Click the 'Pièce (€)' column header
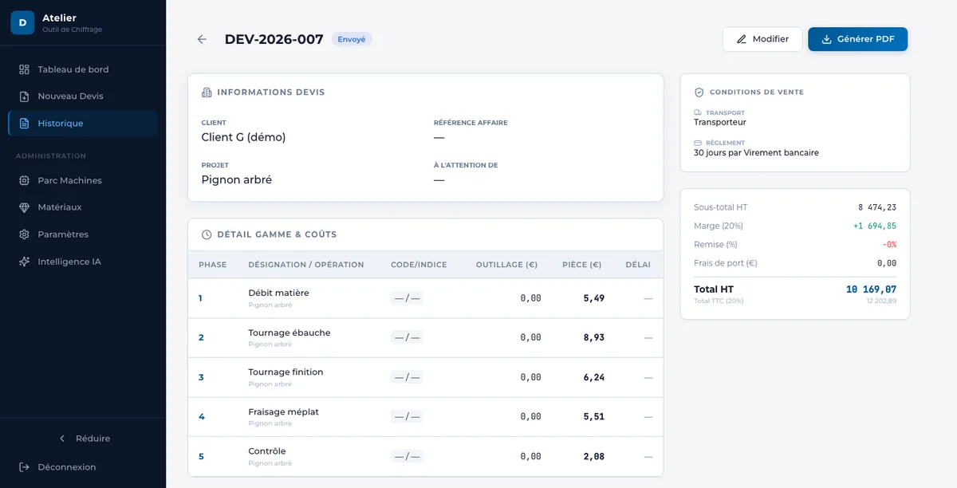 [x=581, y=265]
